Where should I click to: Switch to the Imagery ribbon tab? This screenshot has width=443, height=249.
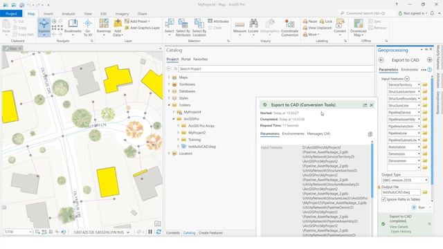coord(122,14)
